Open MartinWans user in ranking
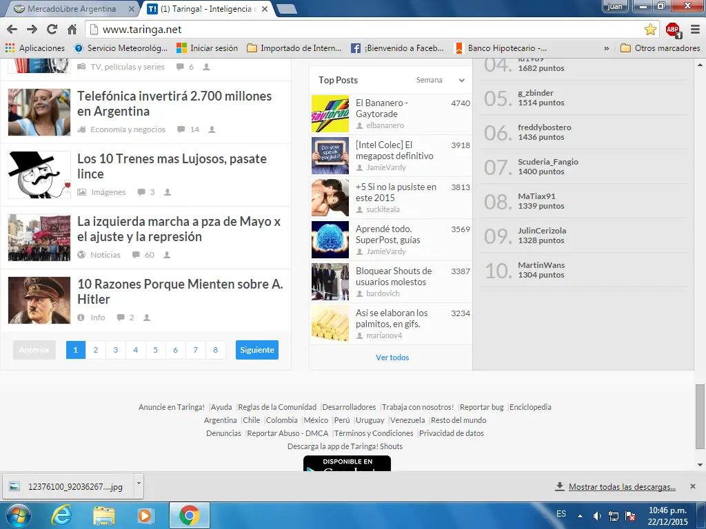The width and height of the screenshot is (706, 529). (541, 265)
